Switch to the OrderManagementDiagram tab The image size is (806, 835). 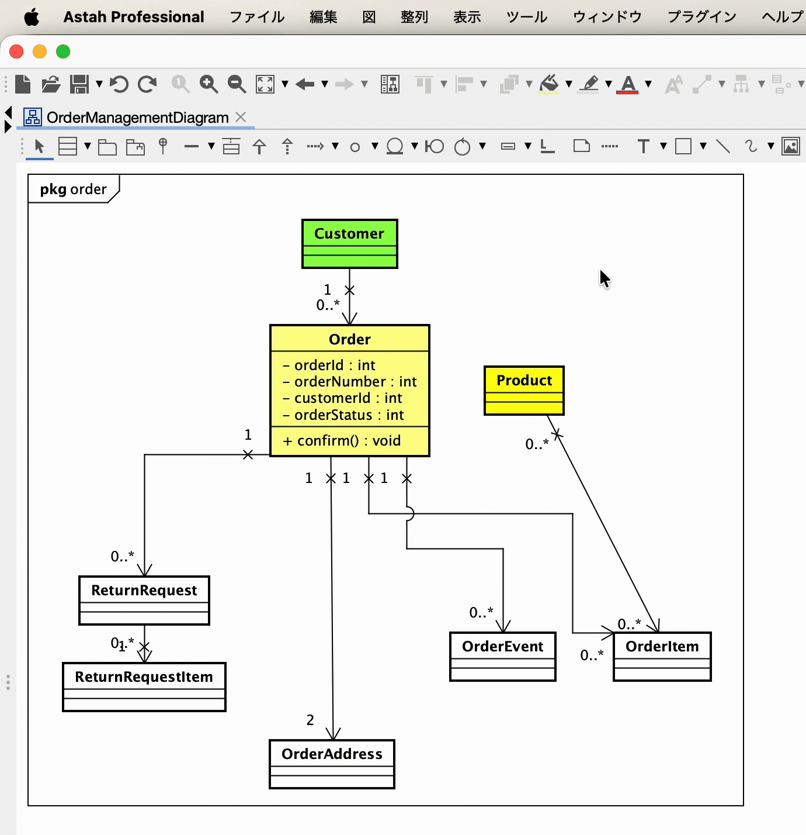(x=138, y=118)
